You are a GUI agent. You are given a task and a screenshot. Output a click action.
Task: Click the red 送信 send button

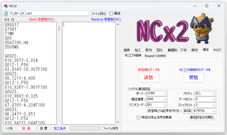coord(149,77)
